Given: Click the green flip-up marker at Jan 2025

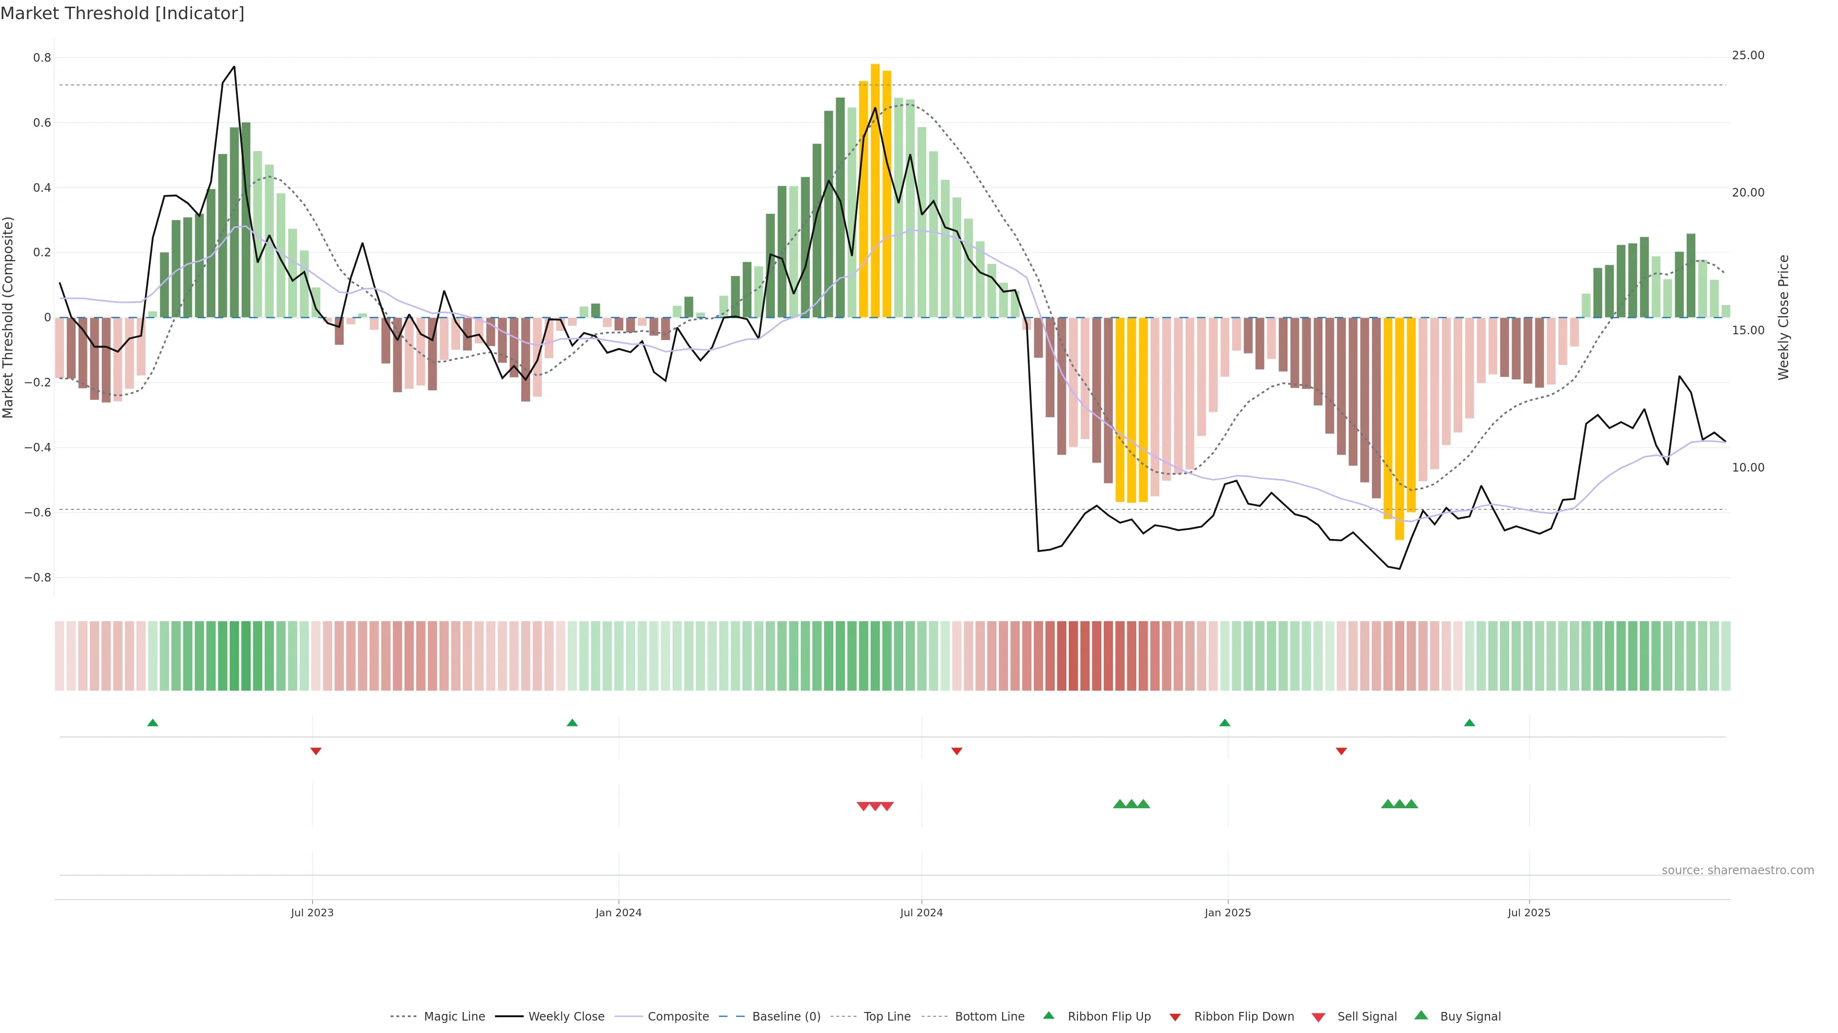Looking at the screenshot, I should click(x=1224, y=723).
